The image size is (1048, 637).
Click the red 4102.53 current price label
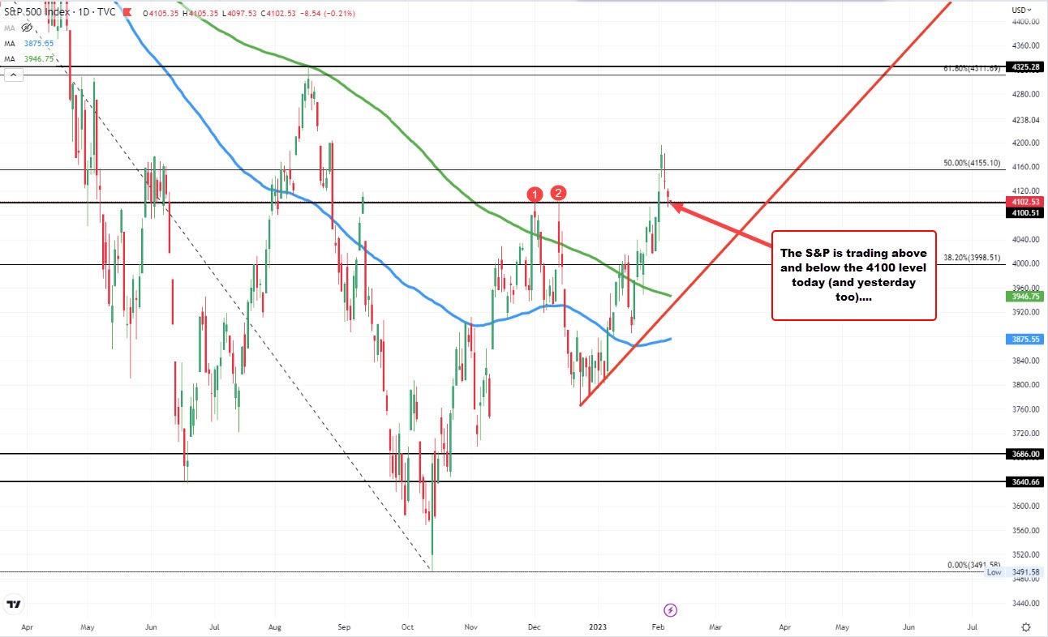pos(1025,202)
